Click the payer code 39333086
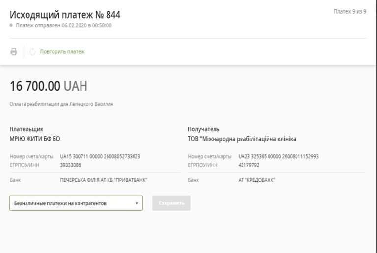This screenshot has height=253, width=377. pyautogui.click(x=71, y=165)
